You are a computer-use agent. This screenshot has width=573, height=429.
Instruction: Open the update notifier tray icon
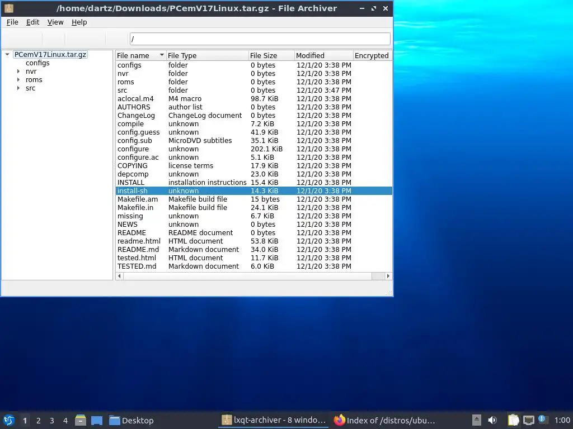click(x=542, y=420)
